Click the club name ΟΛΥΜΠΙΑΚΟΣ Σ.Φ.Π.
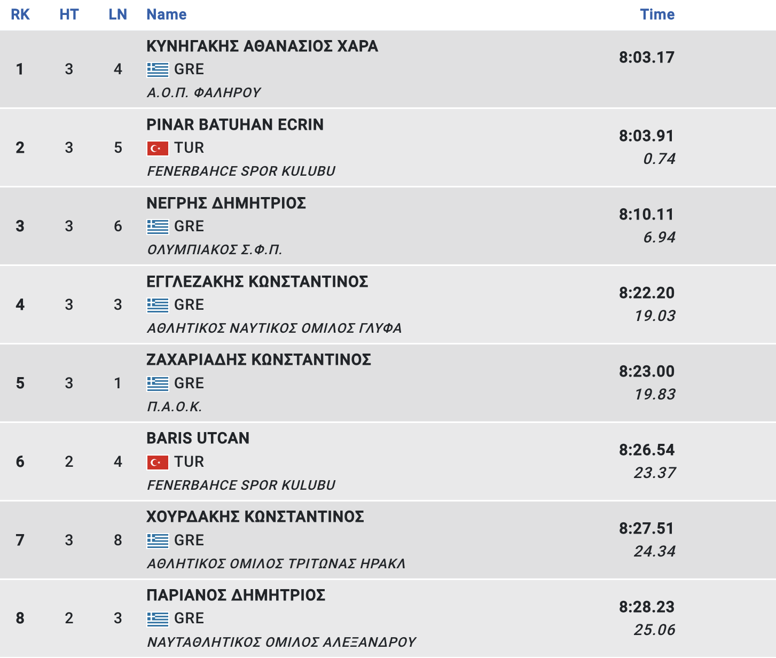 [214, 250]
